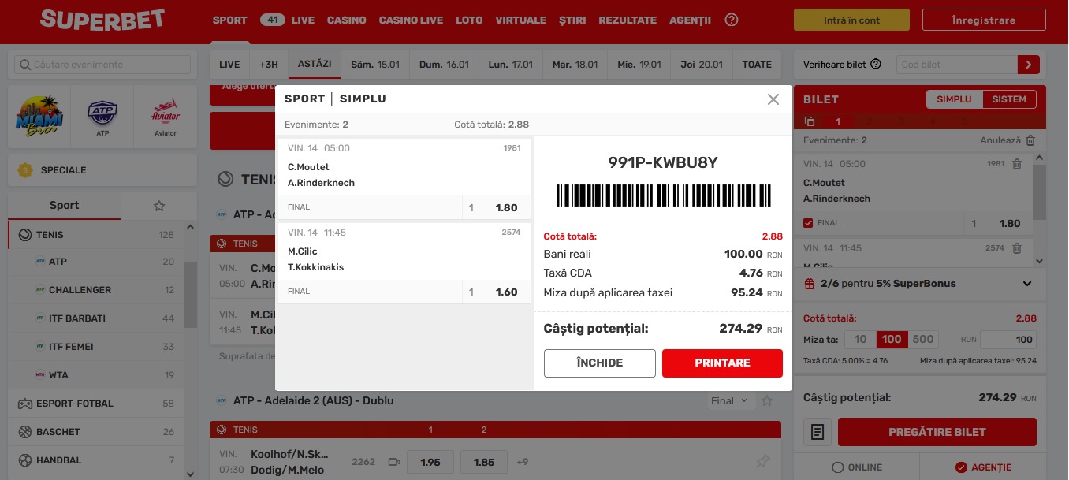The width and height of the screenshot is (1069, 480).
Task: Select the Agenție radio option
Action: (x=960, y=467)
